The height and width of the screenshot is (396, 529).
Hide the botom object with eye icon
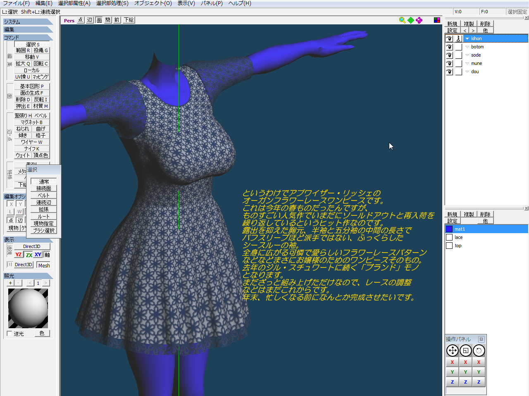coord(449,47)
